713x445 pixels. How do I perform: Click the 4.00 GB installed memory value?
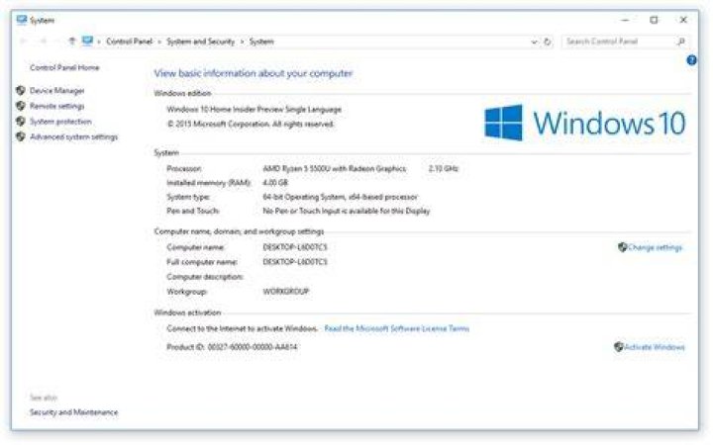point(275,183)
